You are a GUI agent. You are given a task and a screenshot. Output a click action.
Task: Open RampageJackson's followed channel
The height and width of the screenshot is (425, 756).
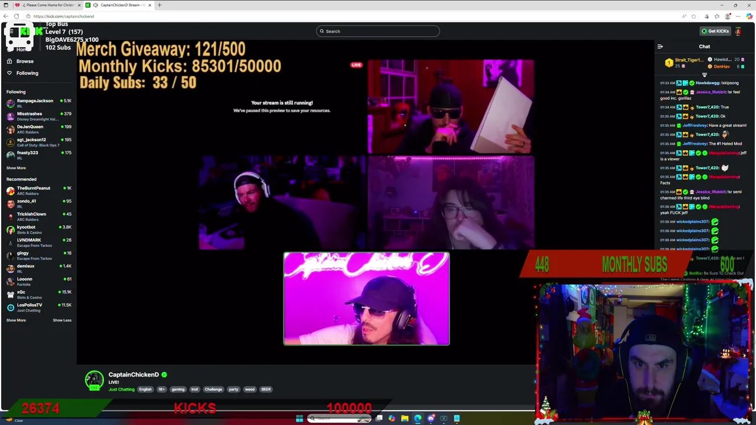38,103
